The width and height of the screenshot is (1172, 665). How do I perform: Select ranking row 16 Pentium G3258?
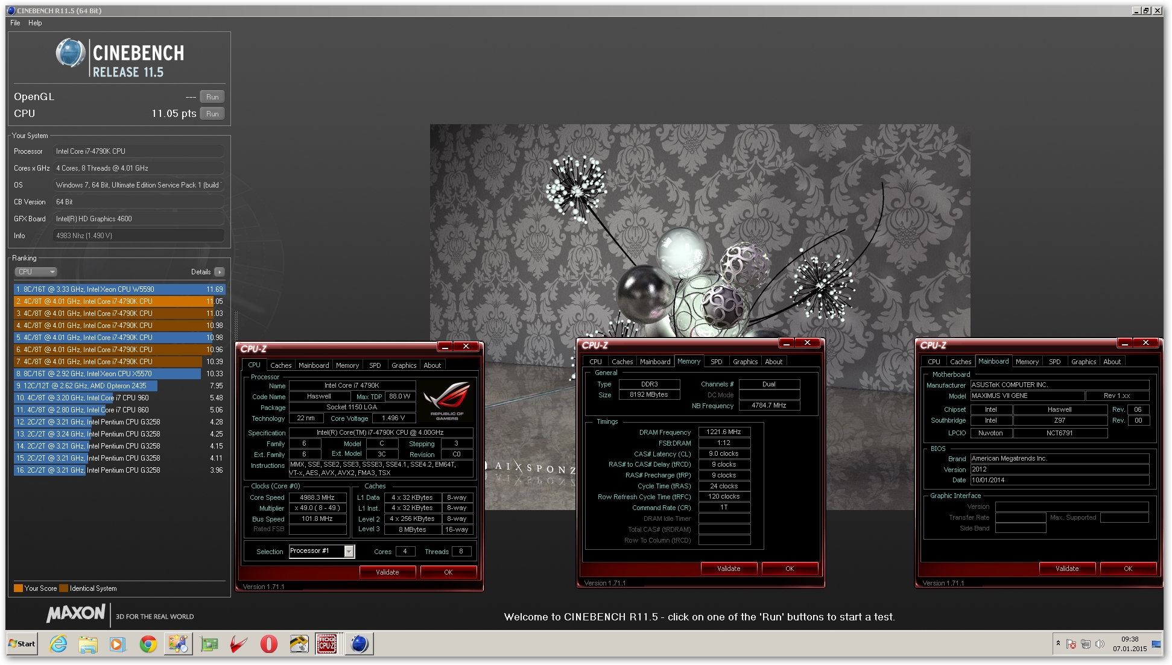119,470
